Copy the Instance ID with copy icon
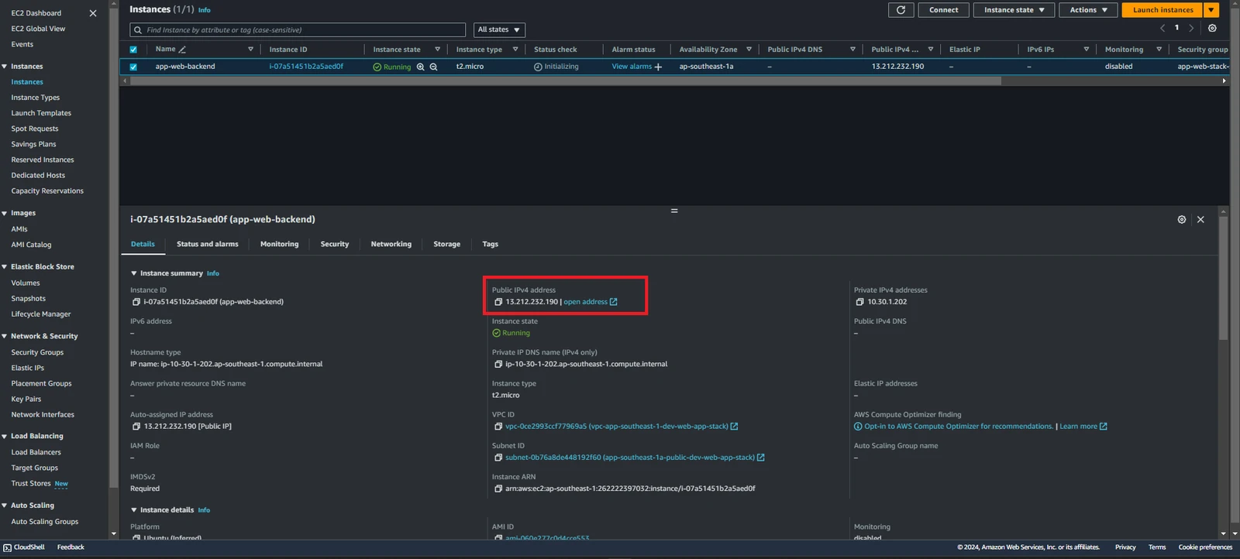1240x559 pixels. click(136, 302)
